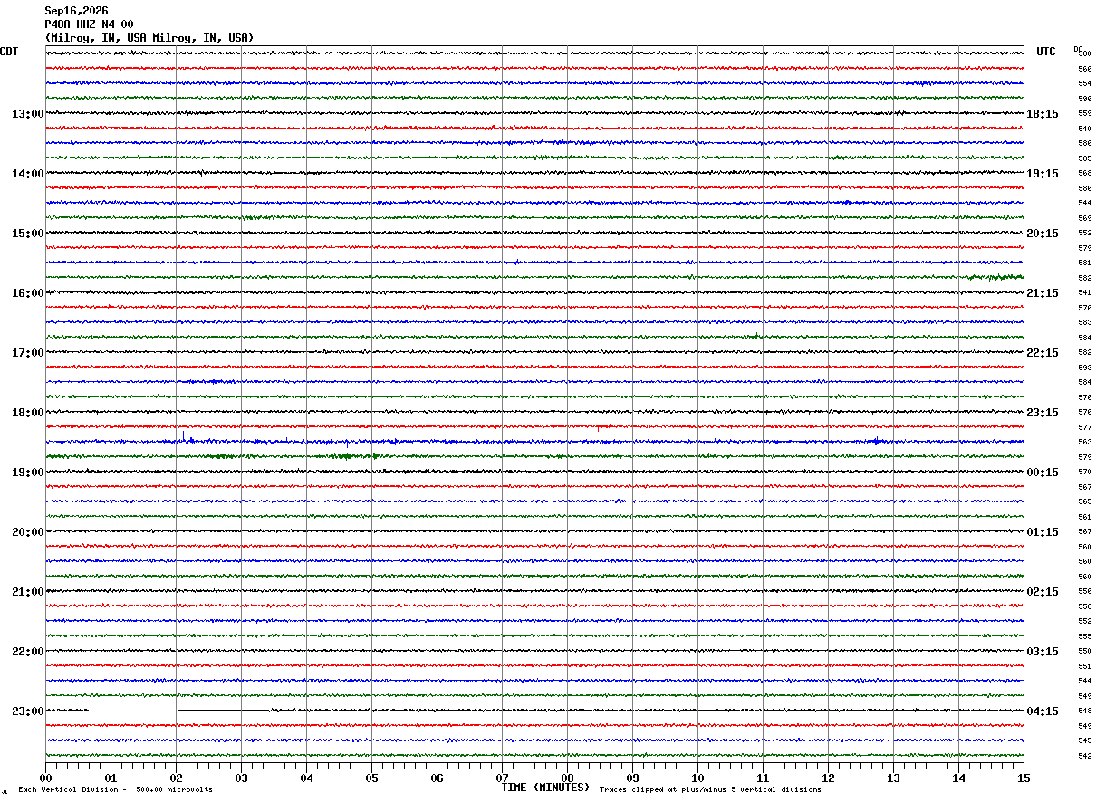Select the 23:00 CDT time label
Image resolution: width=1096 pixels, height=802 pixels.
coord(27,711)
